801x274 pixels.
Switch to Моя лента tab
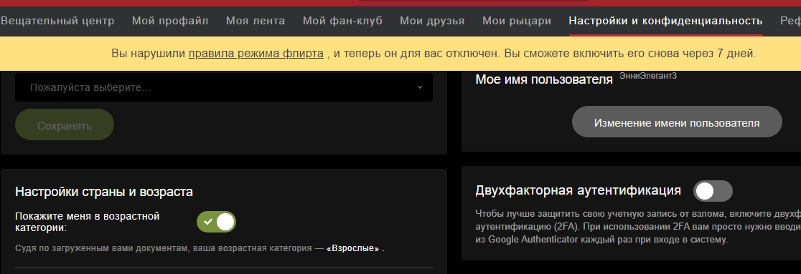256,21
